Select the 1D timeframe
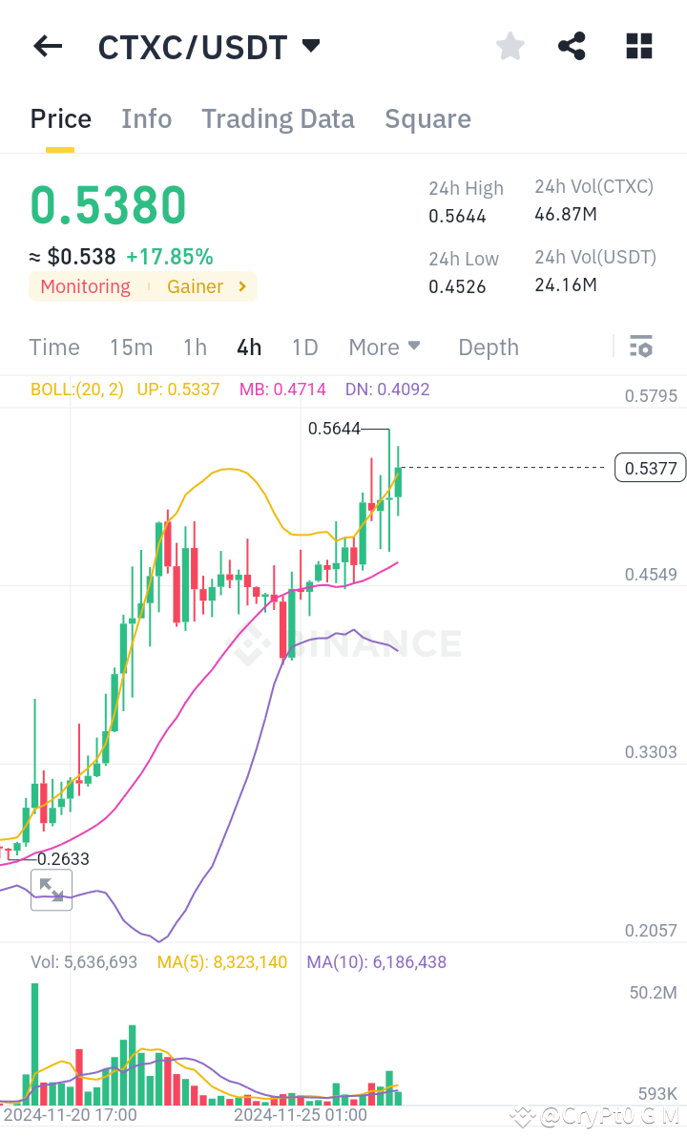Screen dimensions: 687x1137 [x=304, y=347]
